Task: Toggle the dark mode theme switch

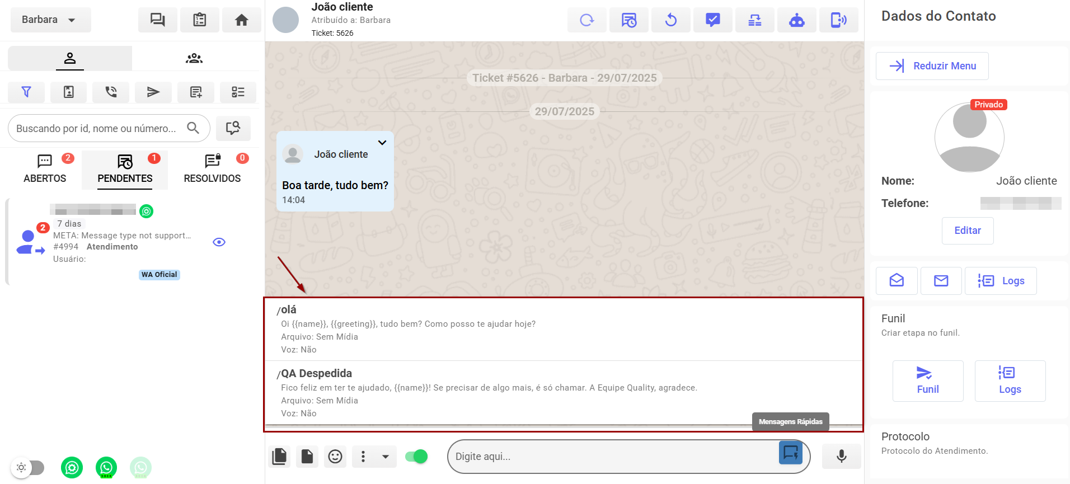Action: point(29,467)
